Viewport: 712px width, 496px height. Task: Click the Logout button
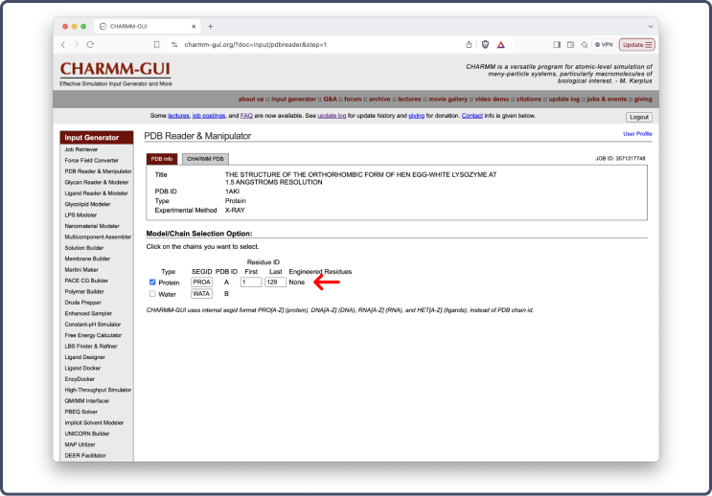[x=638, y=117]
